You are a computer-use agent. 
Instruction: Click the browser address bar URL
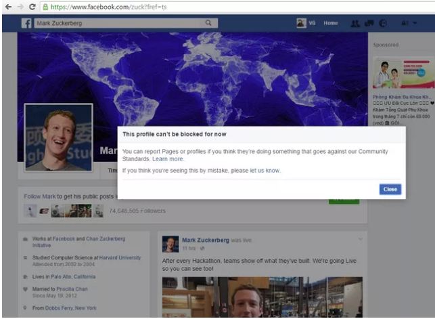pyautogui.click(x=108, y=7)
